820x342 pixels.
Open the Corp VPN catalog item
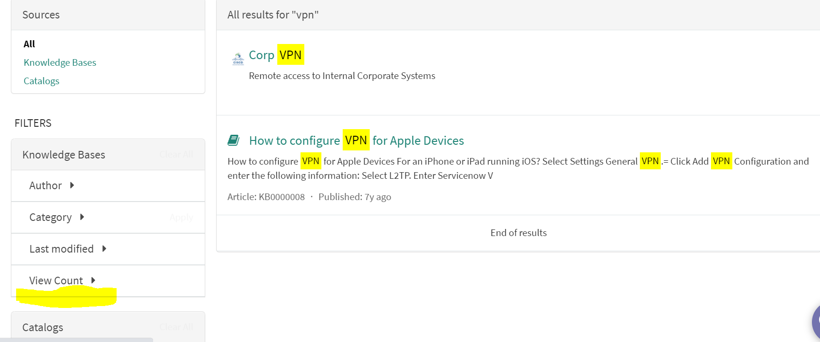coord(275,55)
